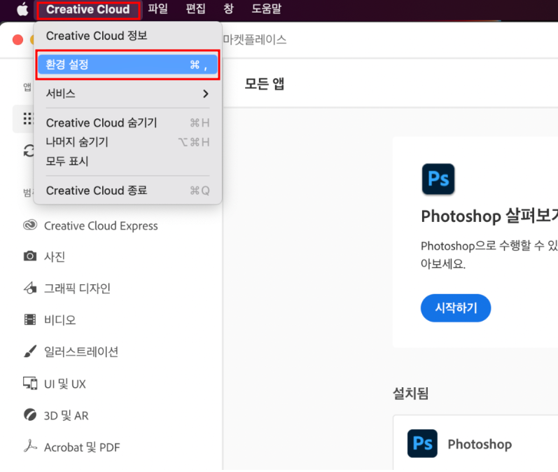Click the updates sync icon in sidebar
This screenshot has width=558, height=472.
pos(29,151)
